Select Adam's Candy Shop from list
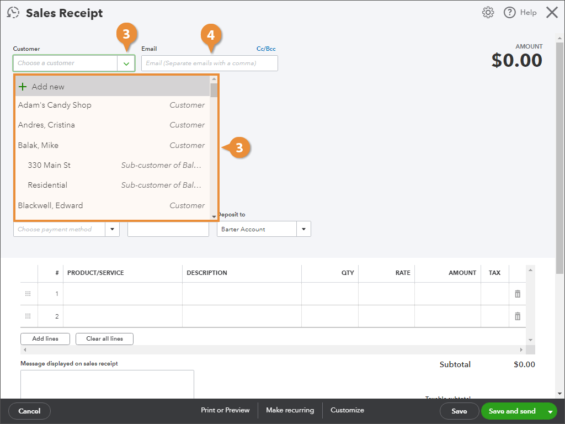Viewport: 565px width, 424px height. 55,105
